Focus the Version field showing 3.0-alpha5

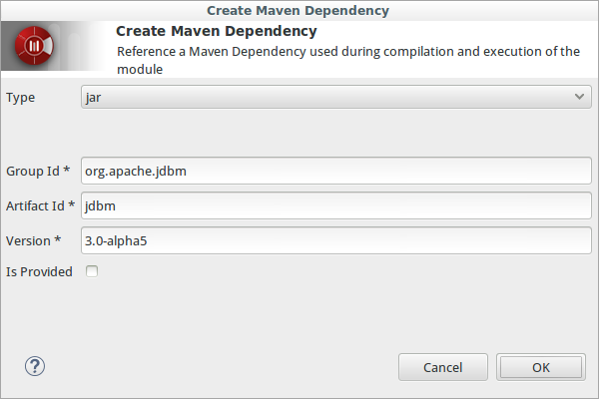(x=336, y=240)
